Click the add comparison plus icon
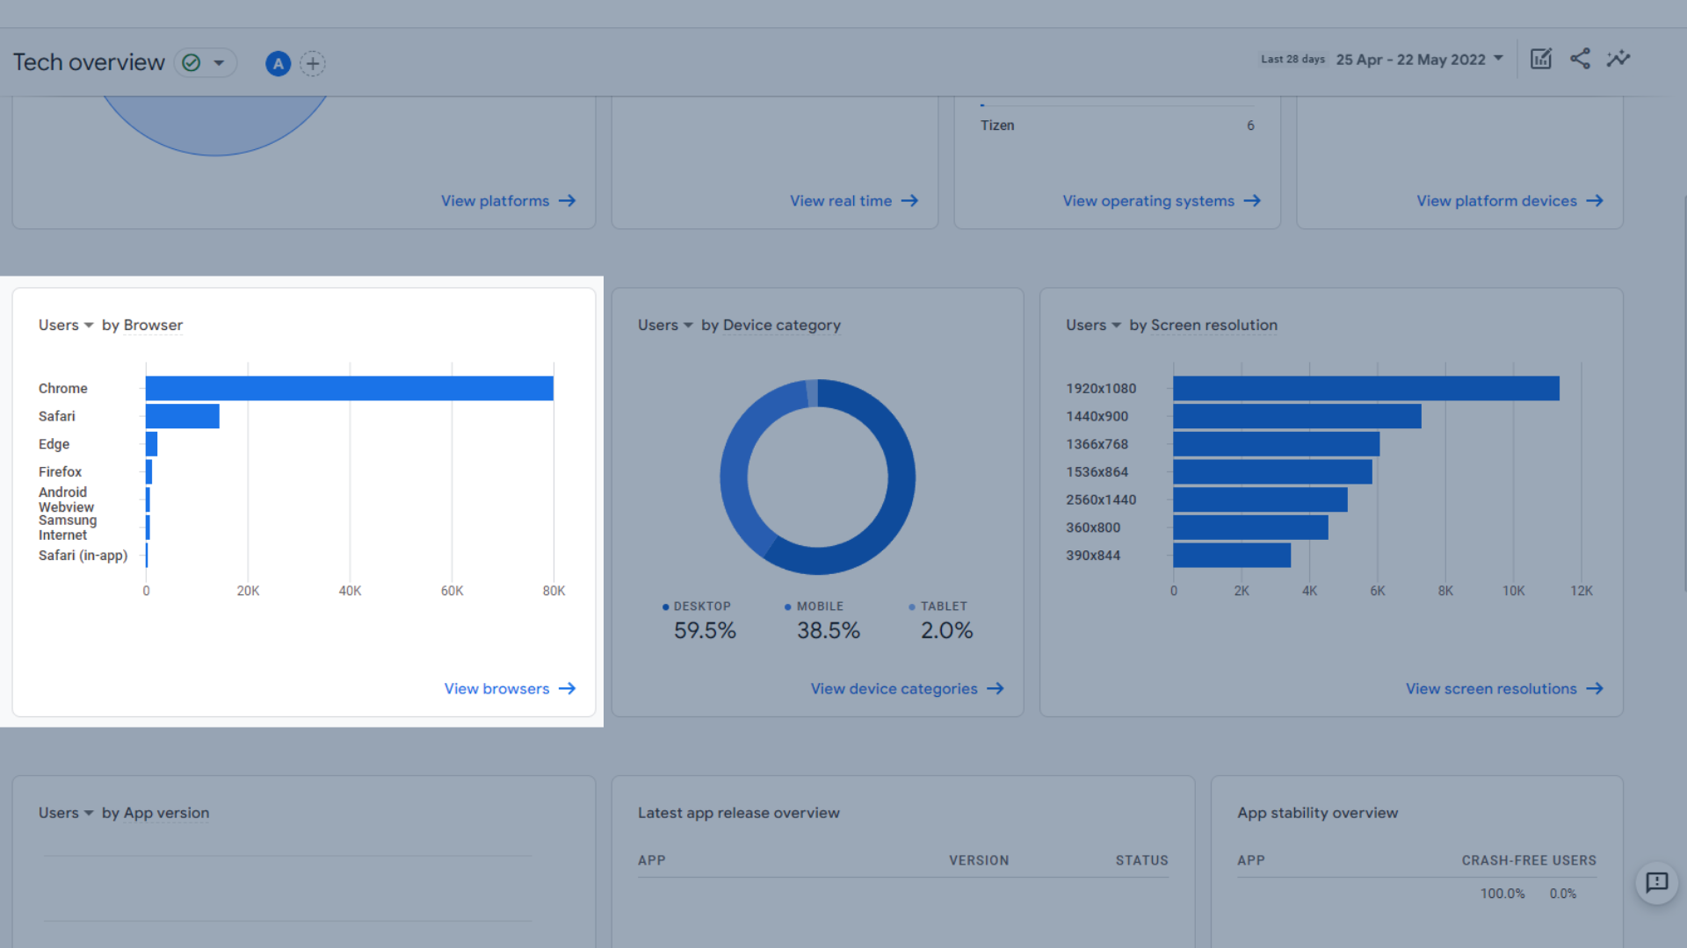 coord(313,63)
